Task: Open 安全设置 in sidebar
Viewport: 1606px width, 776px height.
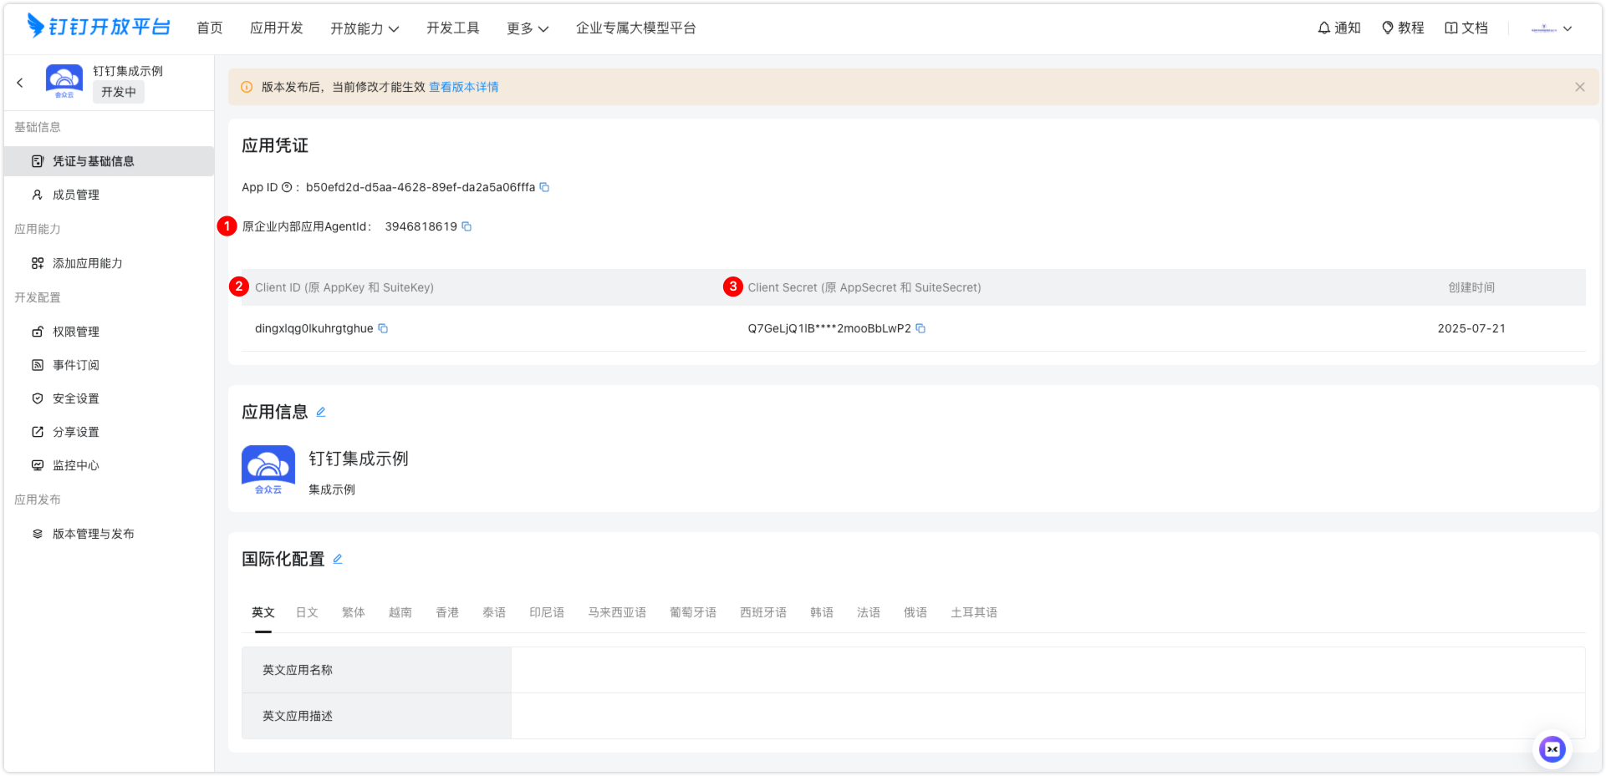Action: (x=109, y=398)
